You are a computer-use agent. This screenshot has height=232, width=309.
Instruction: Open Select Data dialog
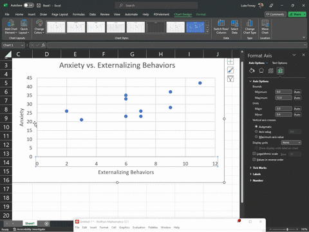click(234, 26)
